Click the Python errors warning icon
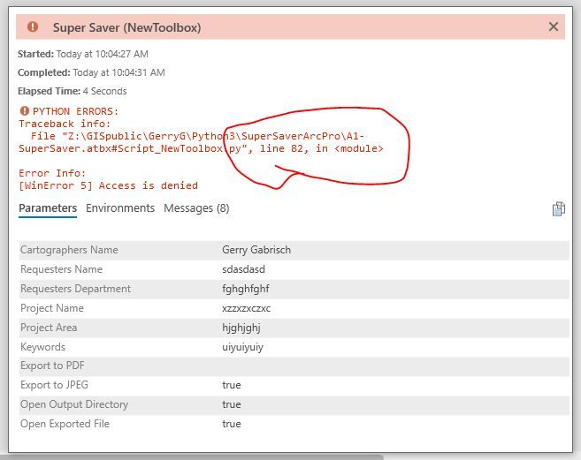581x460 pixels. coord(24,111)
